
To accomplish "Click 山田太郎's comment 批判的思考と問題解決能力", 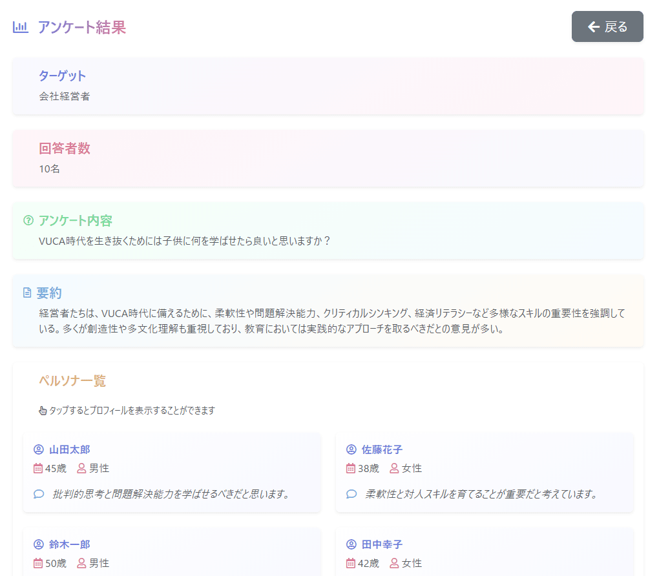I will 172,494.
